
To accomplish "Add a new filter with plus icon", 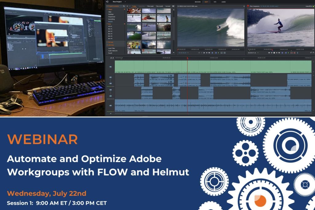I will (124, 9).
